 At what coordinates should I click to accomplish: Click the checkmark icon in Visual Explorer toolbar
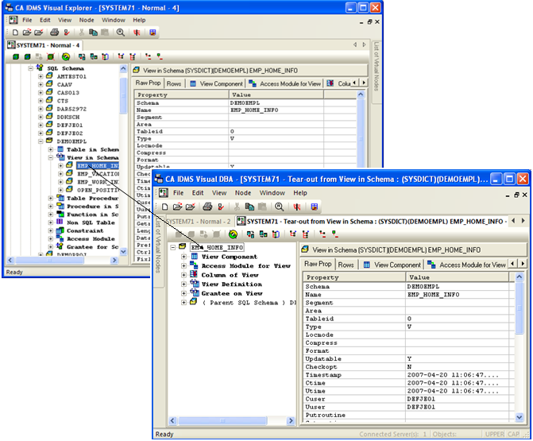pyautogui.click(x=67, y=33)
